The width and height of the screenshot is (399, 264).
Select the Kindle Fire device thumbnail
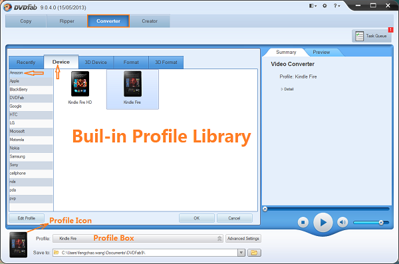[132, 84]
